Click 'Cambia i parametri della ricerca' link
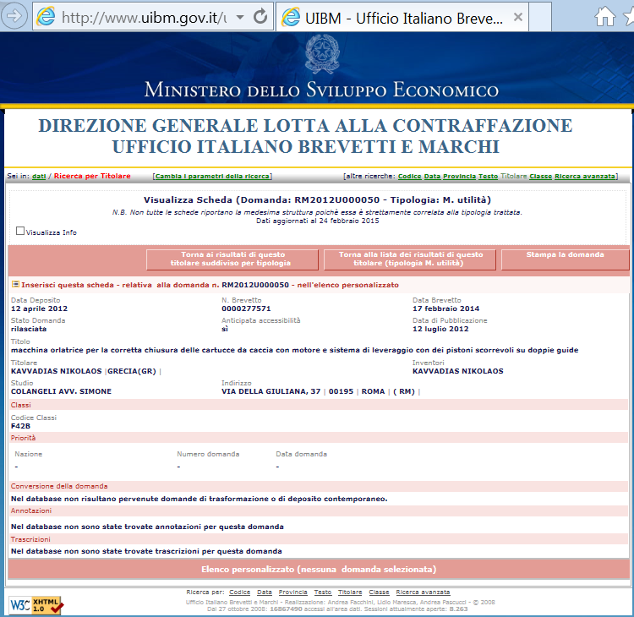The image size is (634, 617). point(213,177)
